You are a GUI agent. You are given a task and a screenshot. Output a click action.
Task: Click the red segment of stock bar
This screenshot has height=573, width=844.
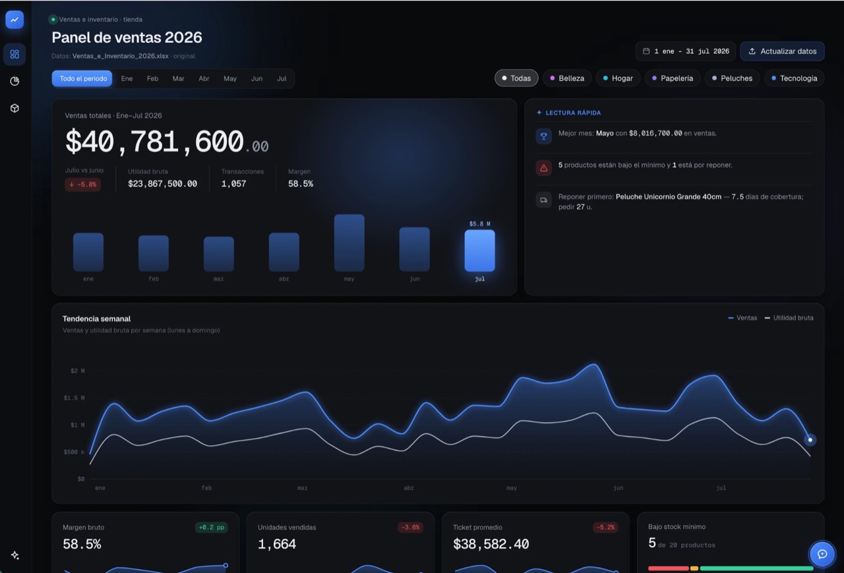669,568
